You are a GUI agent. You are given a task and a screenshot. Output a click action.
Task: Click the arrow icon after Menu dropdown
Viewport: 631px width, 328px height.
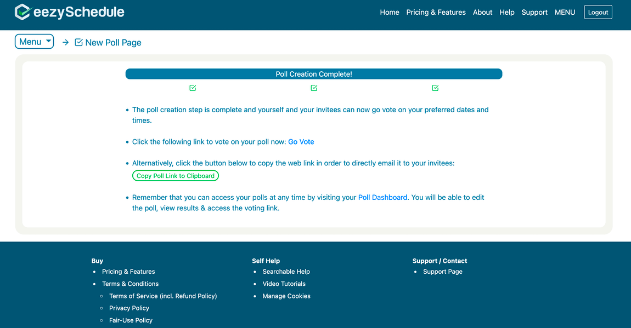(x=66, y=42)
